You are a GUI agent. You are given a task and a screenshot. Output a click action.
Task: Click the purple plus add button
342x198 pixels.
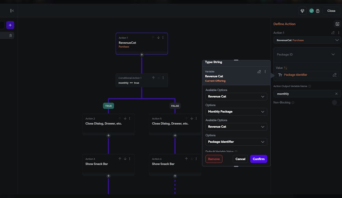click(x=10, y=25)
